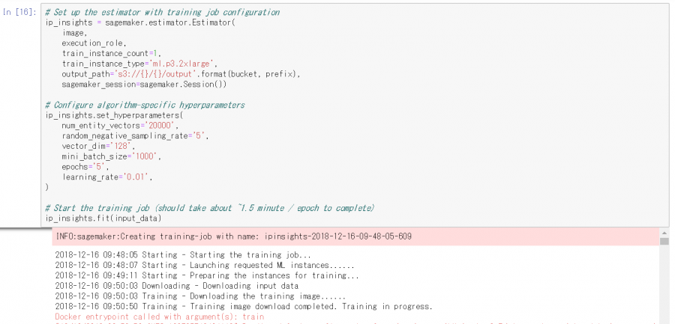Click the gray output scrollbar thumb
This screenshot has width=675, height=324.
(664, 241)
